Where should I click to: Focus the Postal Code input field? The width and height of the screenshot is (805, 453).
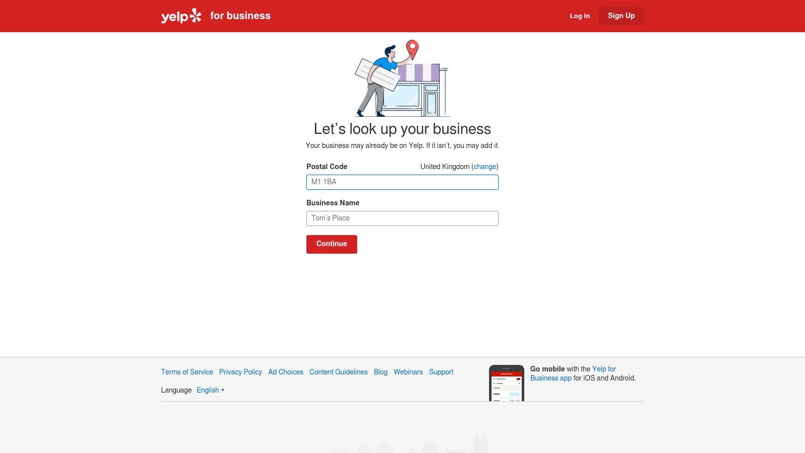[x=403, y=182]
